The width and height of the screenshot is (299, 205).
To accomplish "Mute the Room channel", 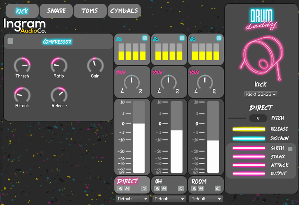I will pos(201,188).
